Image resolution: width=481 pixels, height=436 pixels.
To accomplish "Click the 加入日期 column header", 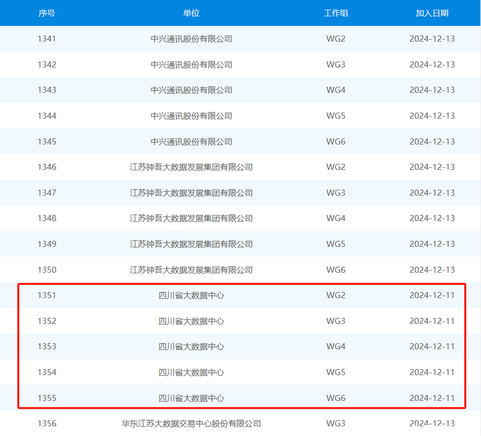I will (432, 13).
